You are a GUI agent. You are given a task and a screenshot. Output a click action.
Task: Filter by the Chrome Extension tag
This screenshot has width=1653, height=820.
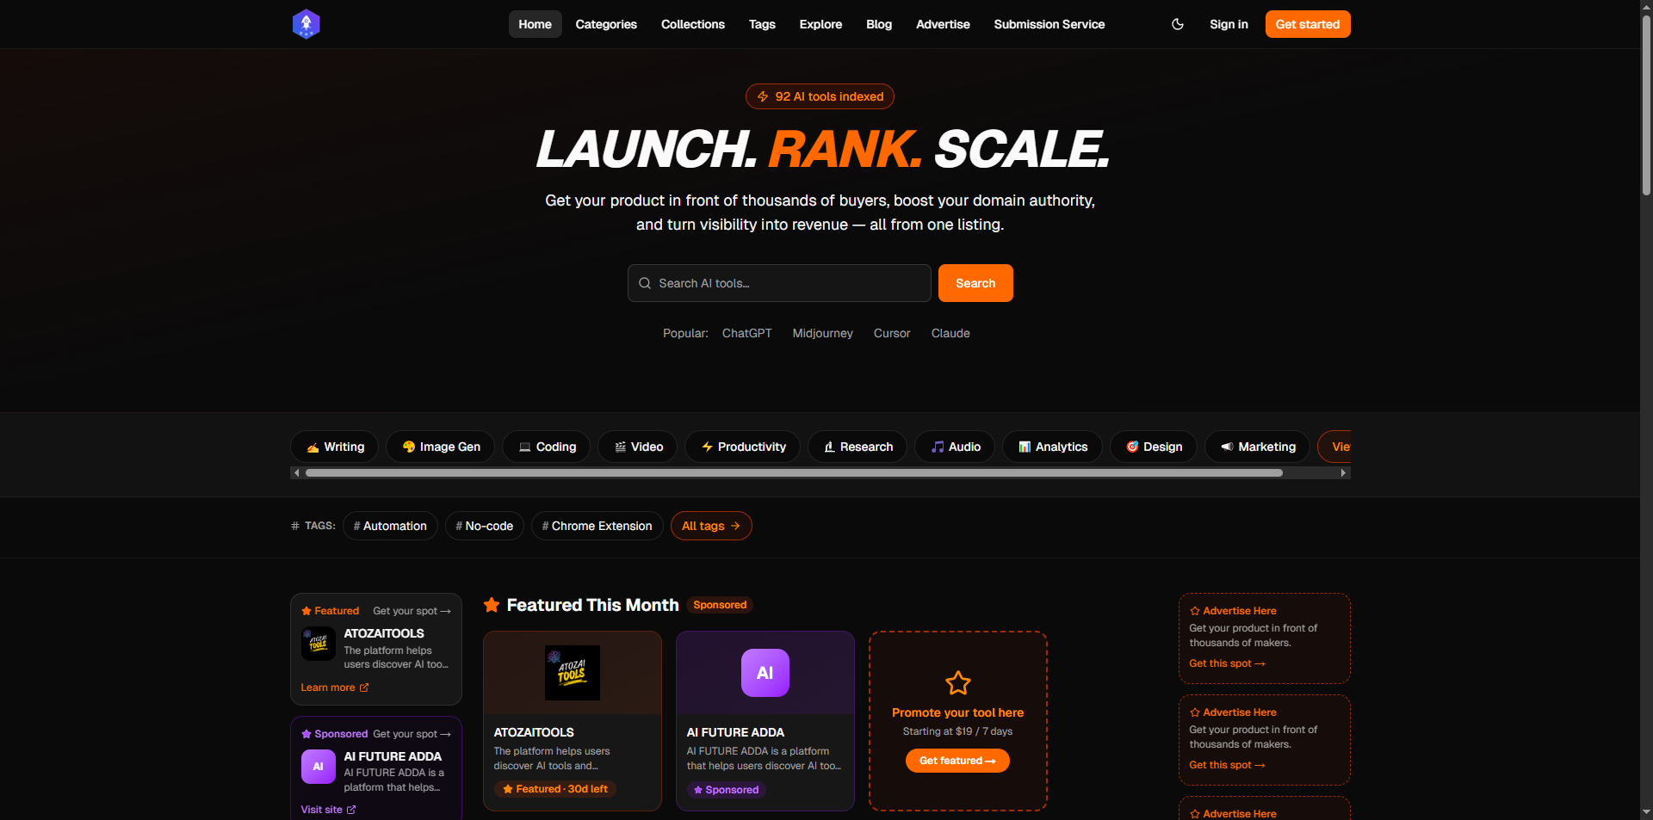597,526
